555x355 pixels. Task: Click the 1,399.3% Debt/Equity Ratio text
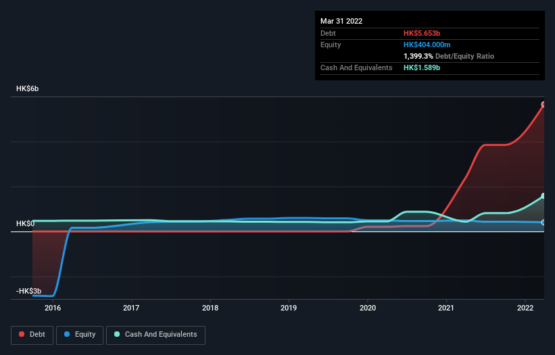449,56
